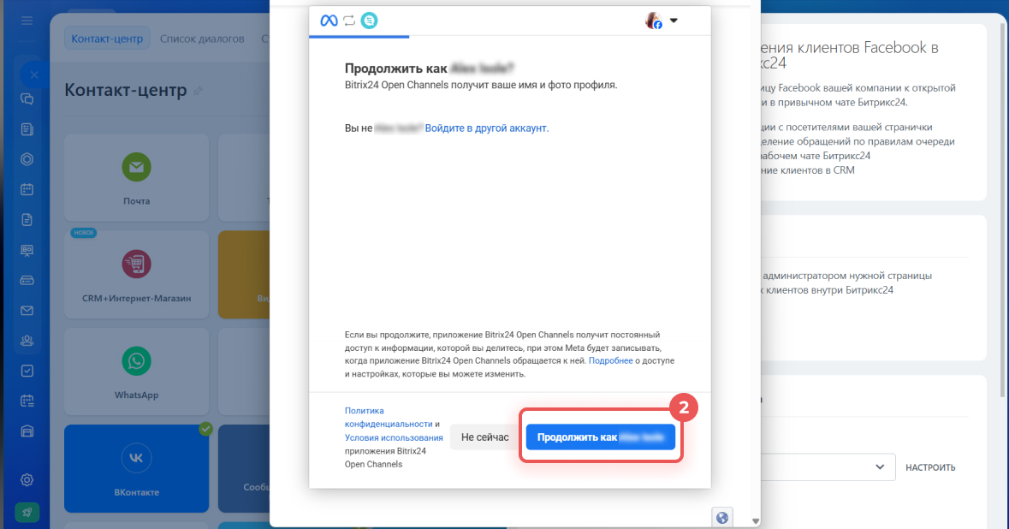Click the swap arrows icon in dialog header
This screenshot has height=529, width=1009.
349,21
